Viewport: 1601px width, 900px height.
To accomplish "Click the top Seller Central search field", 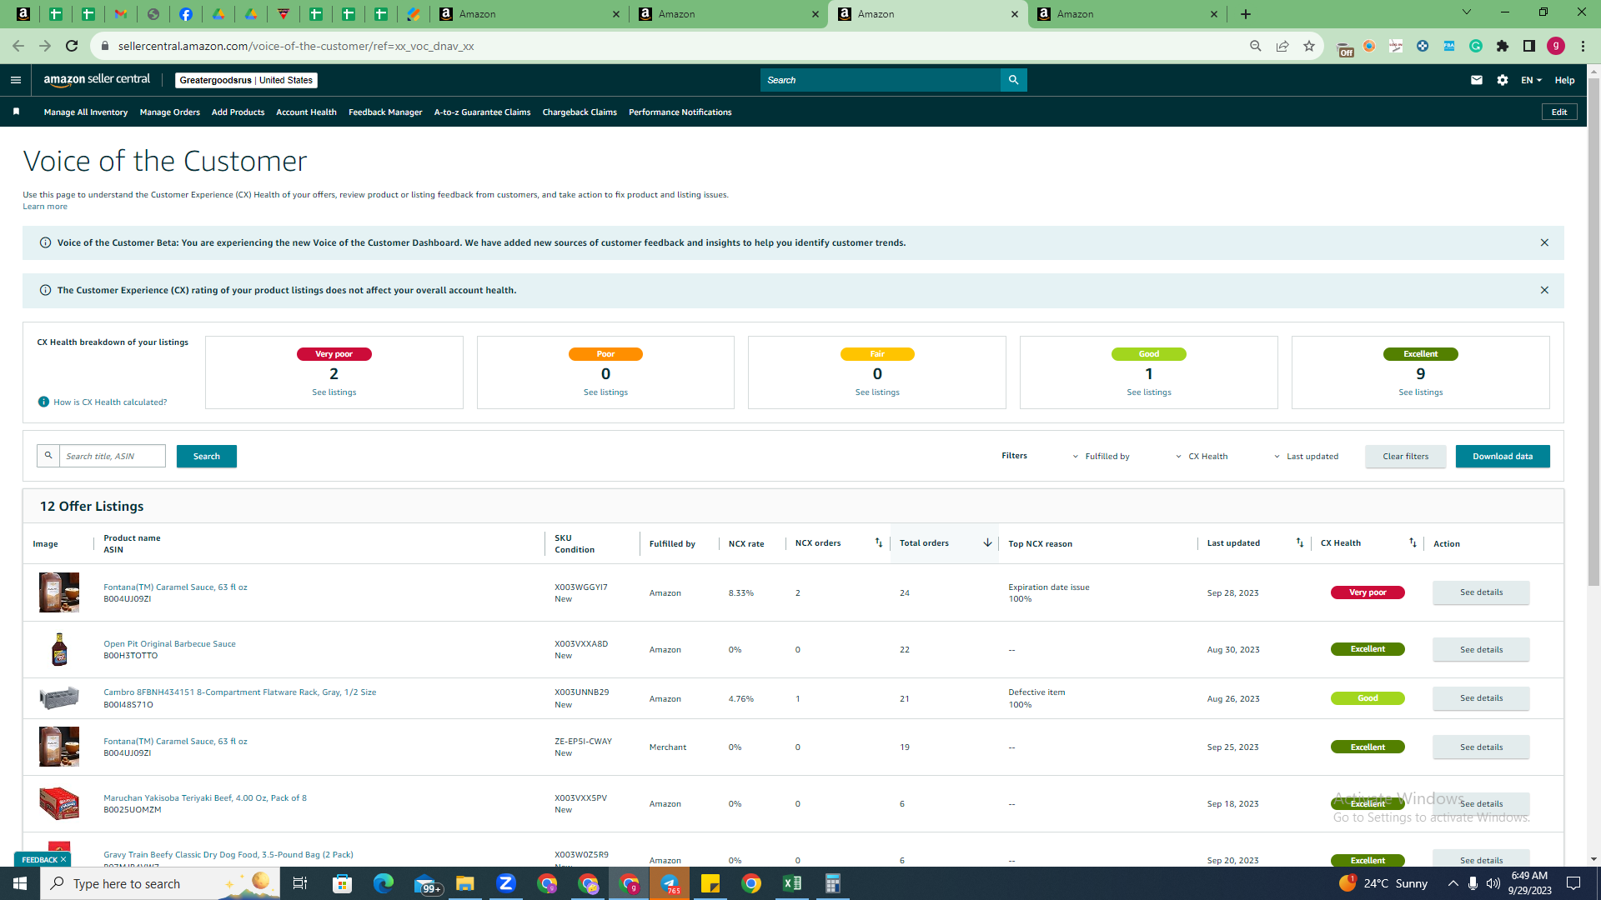I will [880, 80].
